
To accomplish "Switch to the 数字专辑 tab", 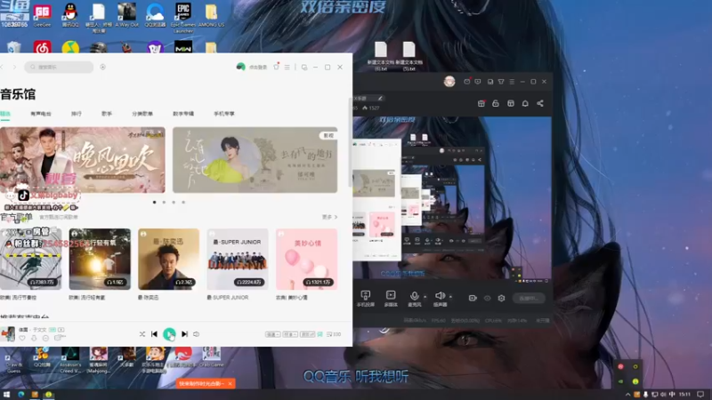I will pyautogui.click(x=183, y=114).
